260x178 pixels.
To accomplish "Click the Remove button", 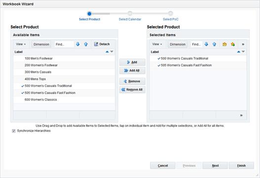I will pyautogui.click(x=132, y=81).
